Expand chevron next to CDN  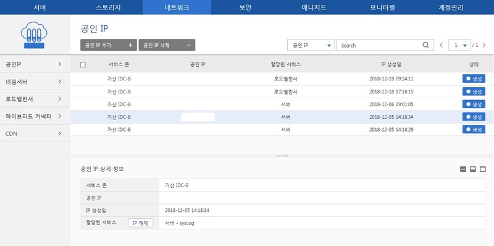60,134
